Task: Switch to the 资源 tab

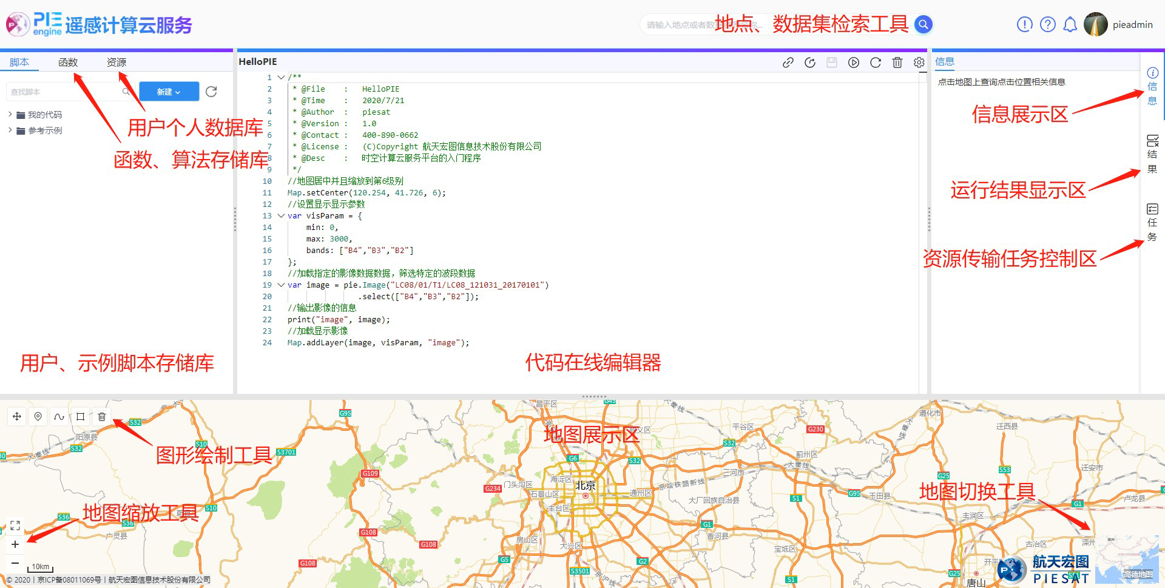Action: [116, 61]
